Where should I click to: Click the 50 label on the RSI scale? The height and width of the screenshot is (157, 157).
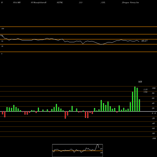point(2,41)
